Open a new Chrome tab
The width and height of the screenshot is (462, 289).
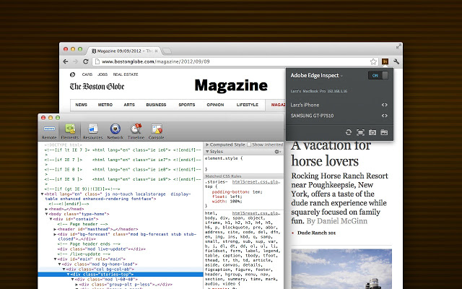point(167,51)
